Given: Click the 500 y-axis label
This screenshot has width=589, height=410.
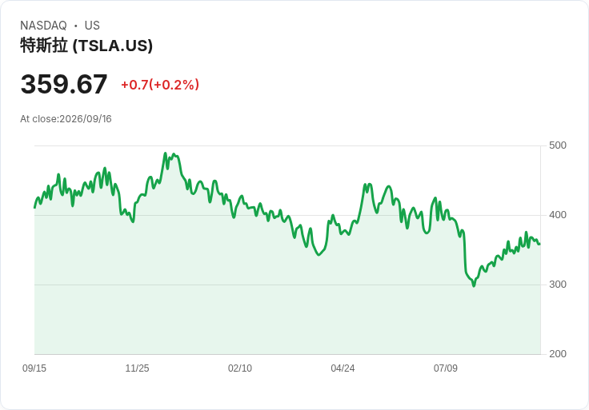Looking at the screenshot, I should pyautogui.click(x=558, y=145).
